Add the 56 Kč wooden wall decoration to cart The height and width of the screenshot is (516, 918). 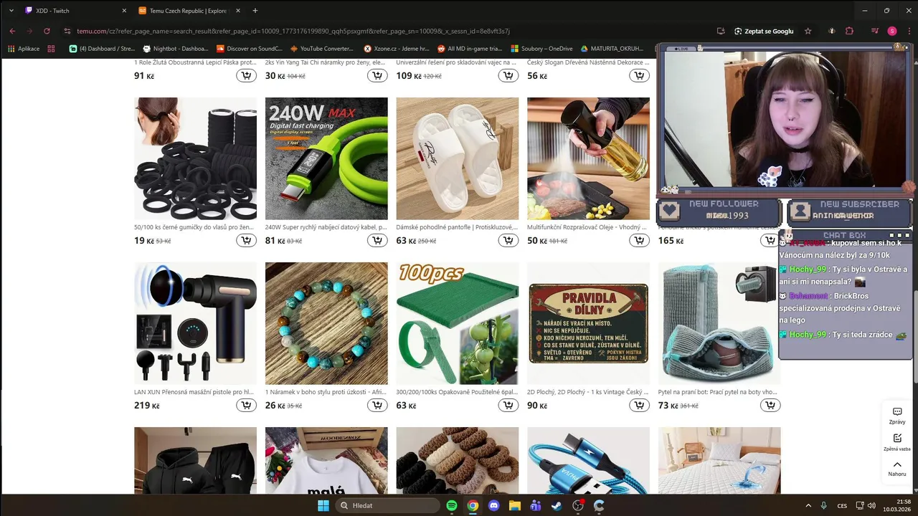click(639, 75)
